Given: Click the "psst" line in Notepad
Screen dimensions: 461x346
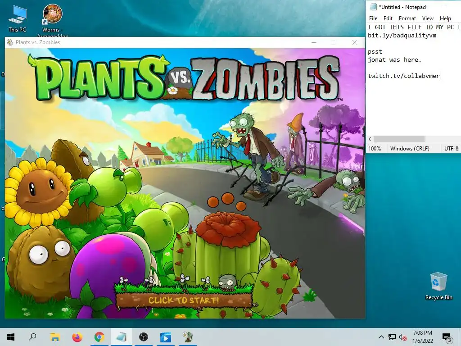Looking at the screenshot, I should point(375,52).
